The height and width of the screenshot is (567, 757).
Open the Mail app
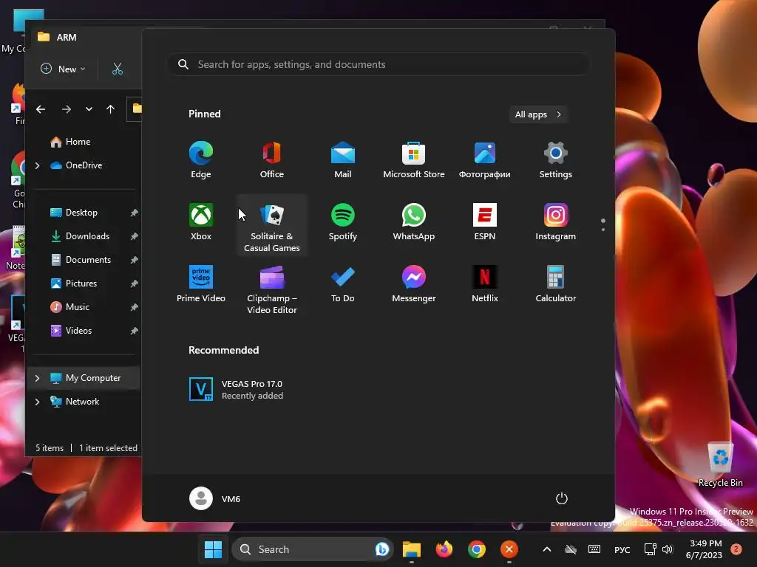[x=343, y=160]
